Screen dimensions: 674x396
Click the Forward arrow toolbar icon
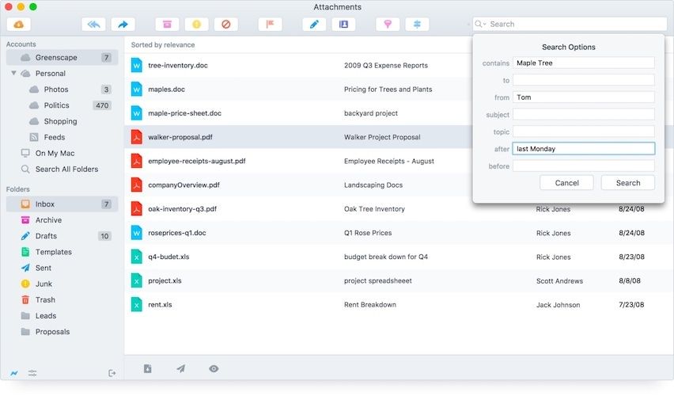coord(123,25)
